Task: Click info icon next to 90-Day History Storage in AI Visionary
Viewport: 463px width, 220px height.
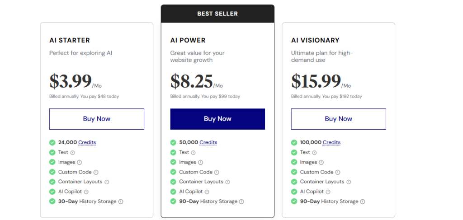Action: (363, 202)
